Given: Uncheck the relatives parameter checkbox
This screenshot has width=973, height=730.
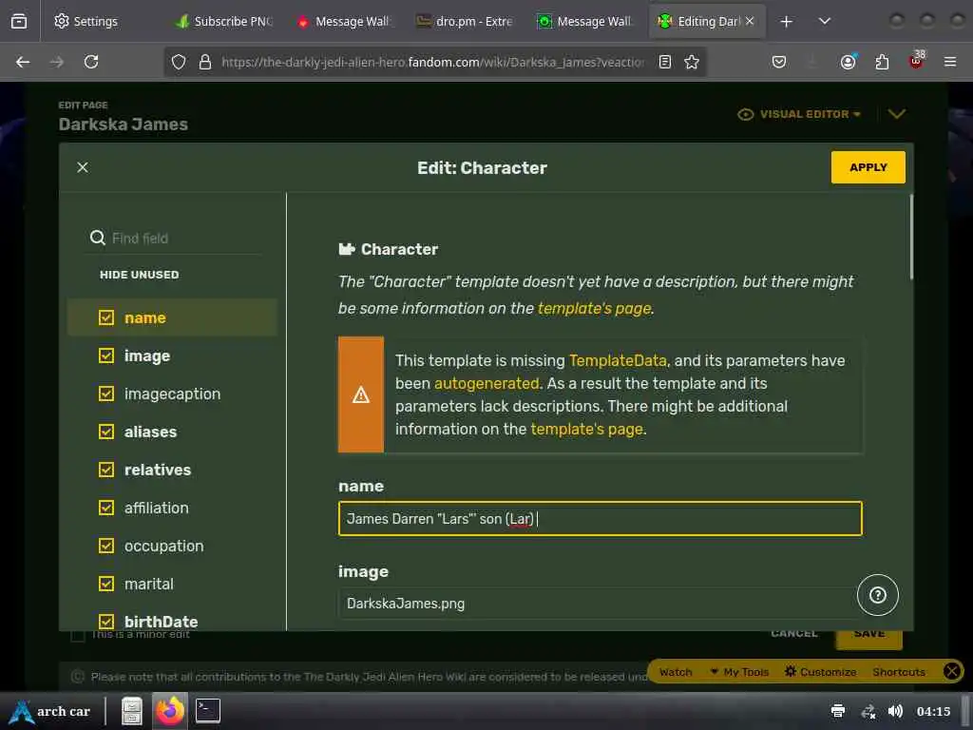Looking at the screenshot, I should [106, 470].
